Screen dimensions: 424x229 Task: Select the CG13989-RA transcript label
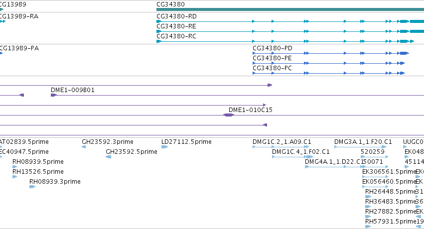(x=19, y=16)
